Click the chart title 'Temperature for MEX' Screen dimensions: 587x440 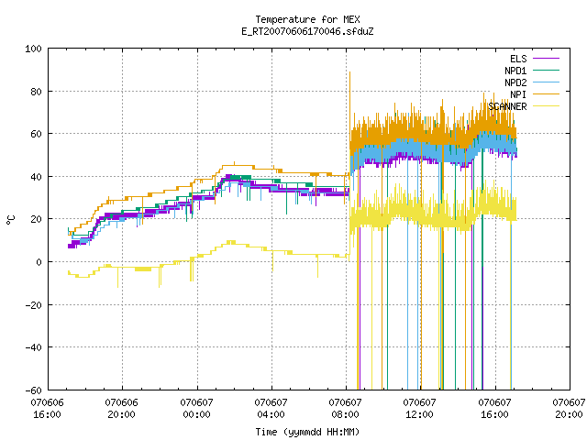click(307, 19)
